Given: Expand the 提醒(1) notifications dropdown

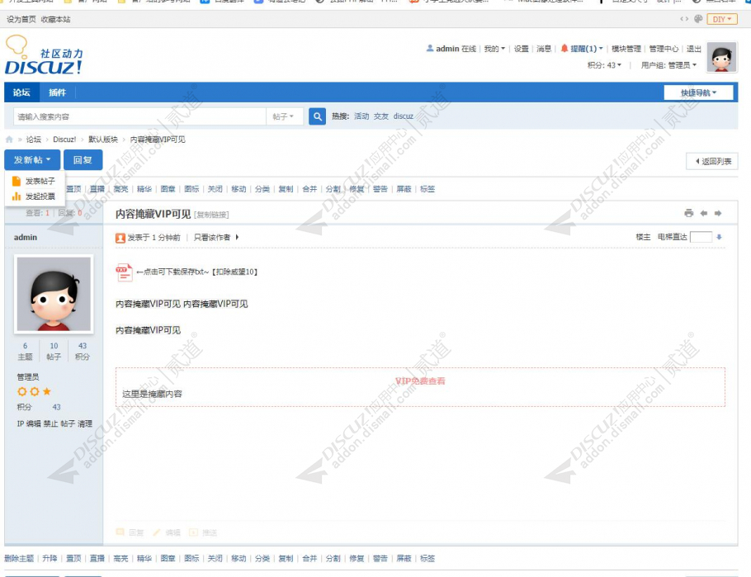Looking at the screenshot, I should [x=586, y=49].
